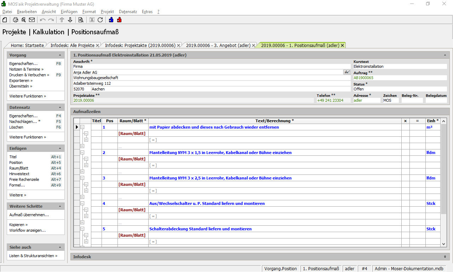Click the refresh circular arrow icon
Image resolution: width=453 pixels, height=272 pixels.
100,20
